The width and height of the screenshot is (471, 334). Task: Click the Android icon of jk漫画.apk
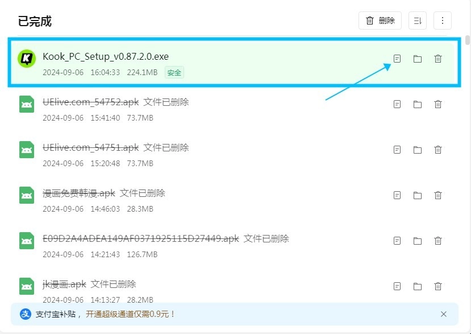tap(27, 286)
